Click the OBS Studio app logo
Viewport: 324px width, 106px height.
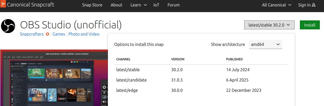(8, 26)
